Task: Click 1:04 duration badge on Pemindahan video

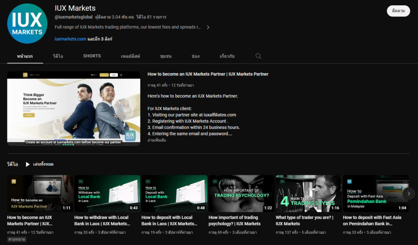Action: click(x=402, y=208)
